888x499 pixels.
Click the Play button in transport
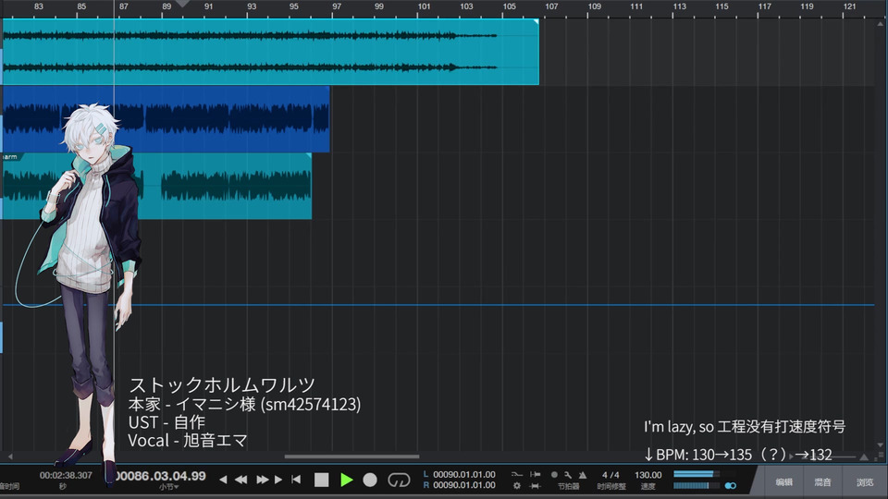coord(347,480)
